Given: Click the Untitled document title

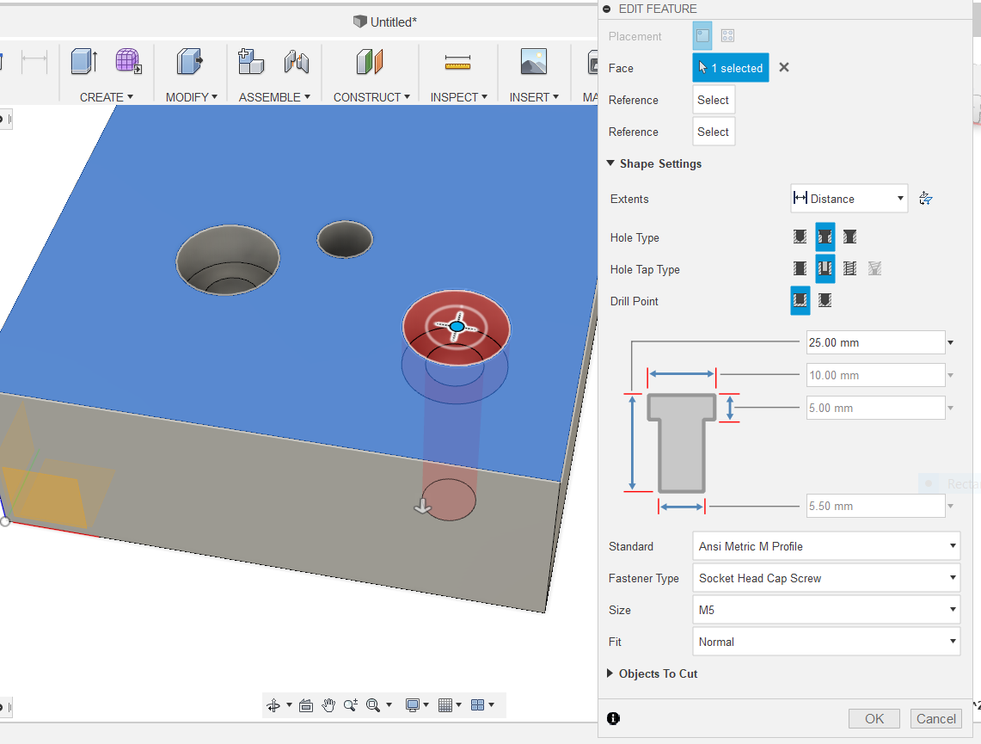Looking at the screenshot, I should click(x=393, y=22).
